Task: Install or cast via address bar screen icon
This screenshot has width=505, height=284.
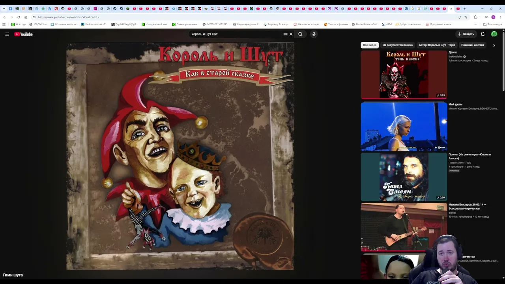Action: tap(459, 17)
